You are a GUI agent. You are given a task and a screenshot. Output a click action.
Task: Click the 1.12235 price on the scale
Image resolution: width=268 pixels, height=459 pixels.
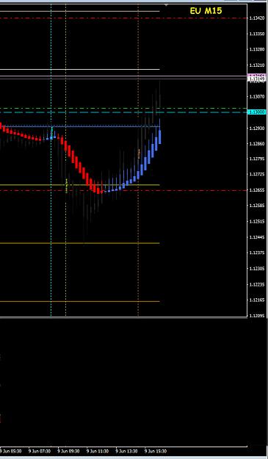[x=256, y=284]
